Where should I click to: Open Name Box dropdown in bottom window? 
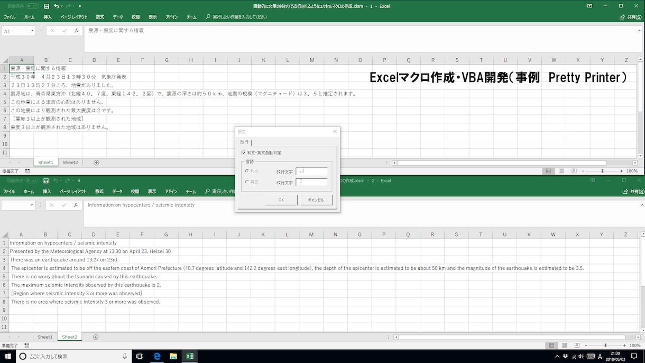[x=32, y=205]
